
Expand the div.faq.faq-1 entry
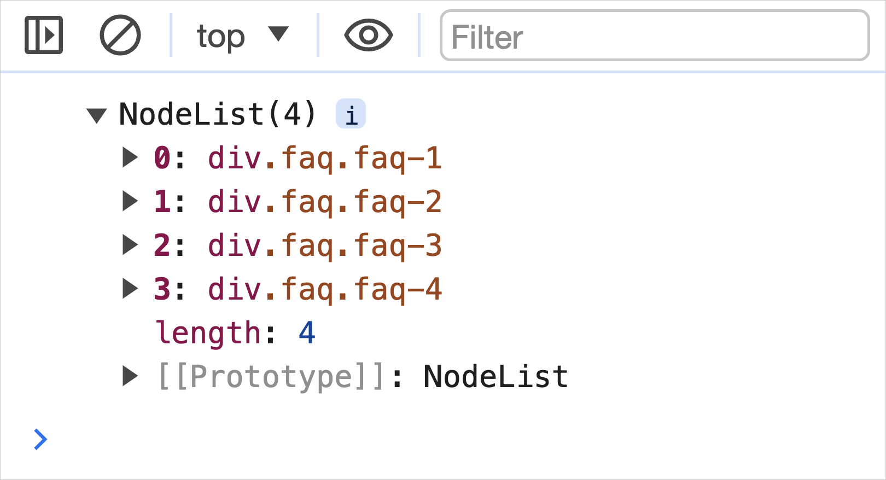point(131,158)
